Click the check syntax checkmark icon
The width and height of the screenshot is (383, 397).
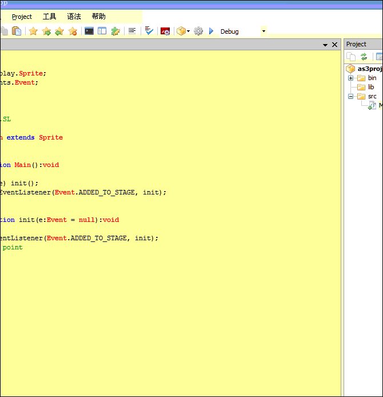[x=149, y=31]
